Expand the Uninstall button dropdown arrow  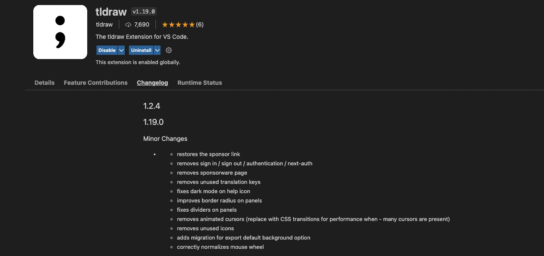point(157,50)
